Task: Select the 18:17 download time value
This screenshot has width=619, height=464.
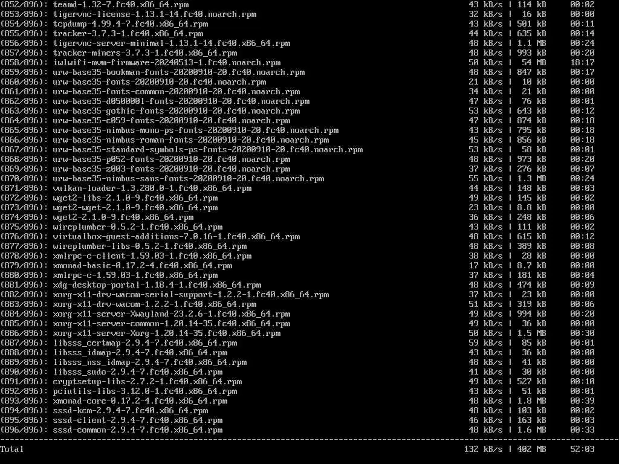Action: tap(582, 63)
